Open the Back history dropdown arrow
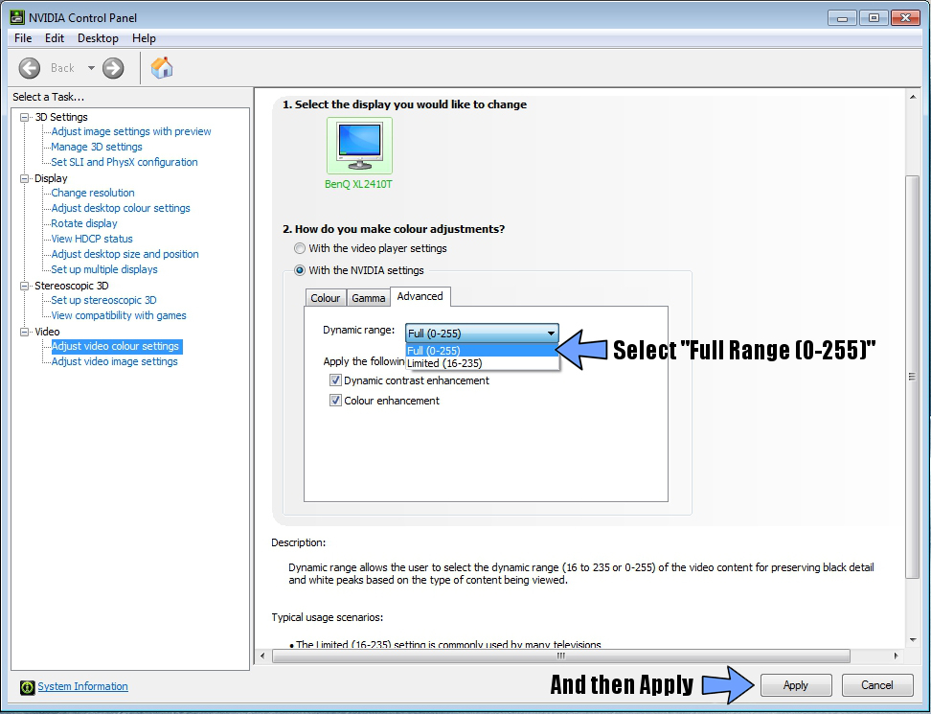Screen dimensions: 931x714 pyautogui.click(x=91, y=68)
